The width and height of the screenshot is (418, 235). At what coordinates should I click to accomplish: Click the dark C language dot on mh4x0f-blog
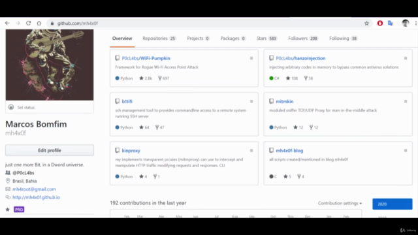pos(271,176)
